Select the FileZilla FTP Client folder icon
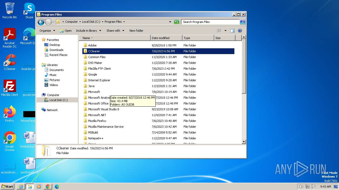Screen dimensions: 339x190 pyautogui.click(x=85, y=69)
